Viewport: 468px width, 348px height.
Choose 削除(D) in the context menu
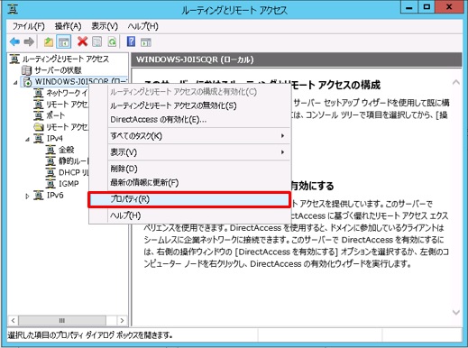tap(189, 169)
